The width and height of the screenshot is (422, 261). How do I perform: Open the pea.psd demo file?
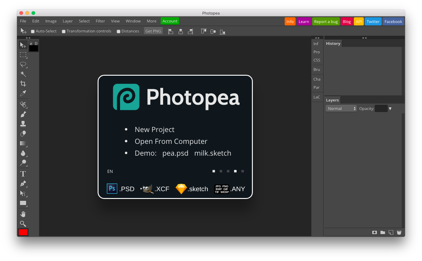(x=175, y=153)
